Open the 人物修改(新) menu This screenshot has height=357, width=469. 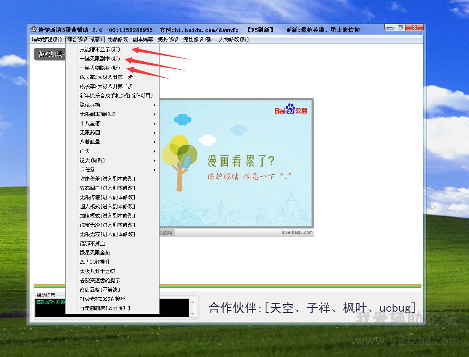pyautogui.click(x=234, y=39)
